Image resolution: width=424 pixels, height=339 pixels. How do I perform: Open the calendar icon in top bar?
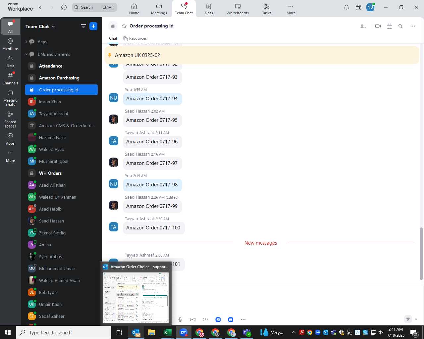pos(358,7)
